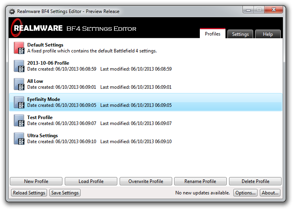Open the Help tab
Viewport: 293px width, 209px height.
268,34
